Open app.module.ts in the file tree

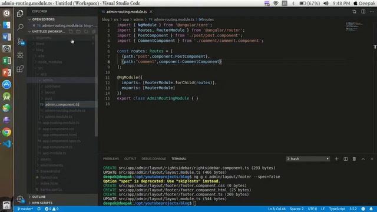(x=54, y=153)
